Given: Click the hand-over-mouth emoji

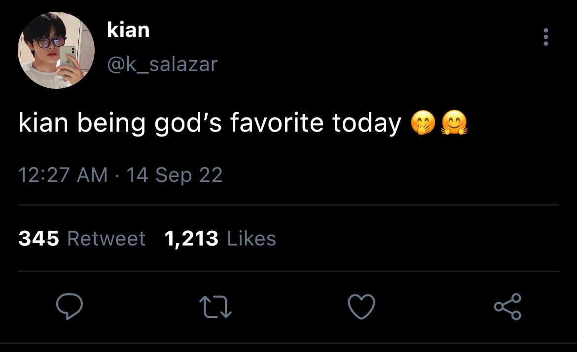Looking at the screenshot, I should 423,122.
